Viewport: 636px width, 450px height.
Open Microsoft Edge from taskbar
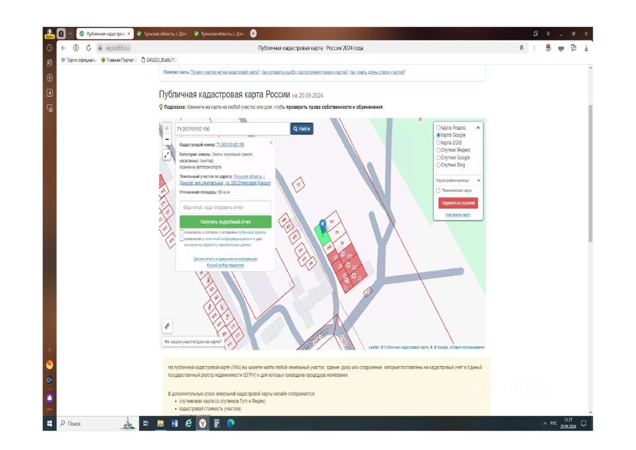(x=230, y=424)
